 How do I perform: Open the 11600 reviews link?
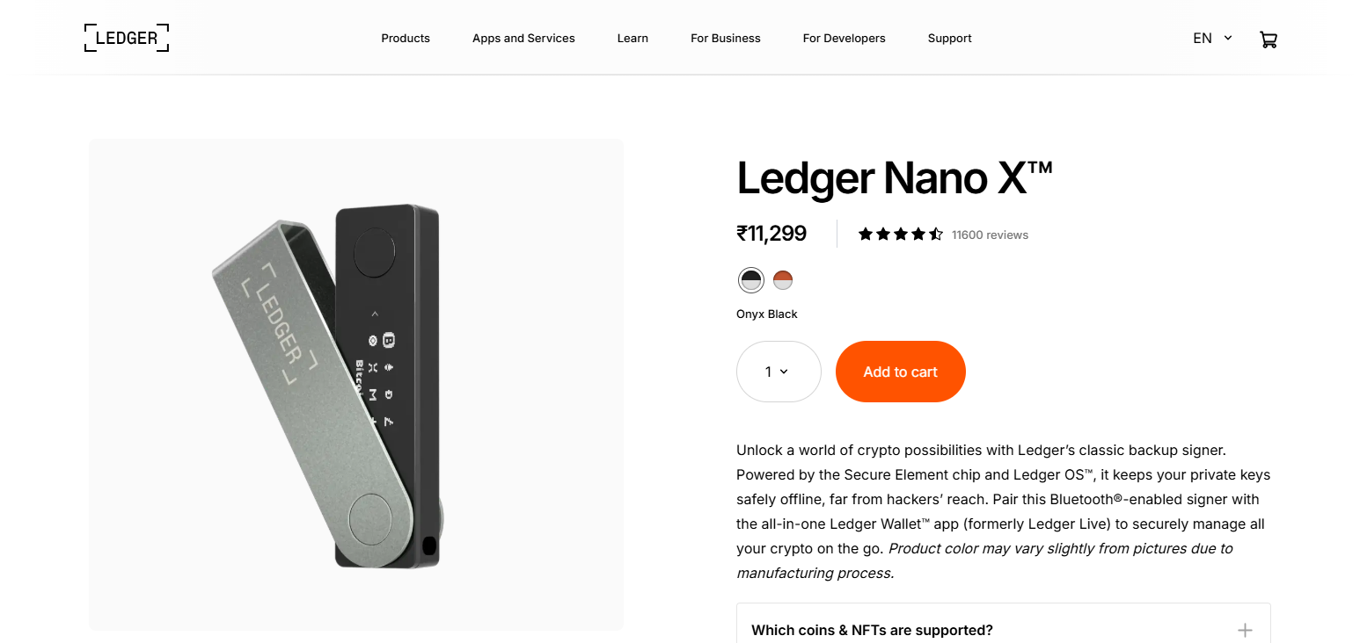tap(990, 235)
